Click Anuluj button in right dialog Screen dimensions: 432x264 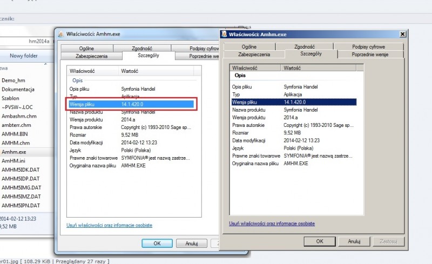pos(354,241)
